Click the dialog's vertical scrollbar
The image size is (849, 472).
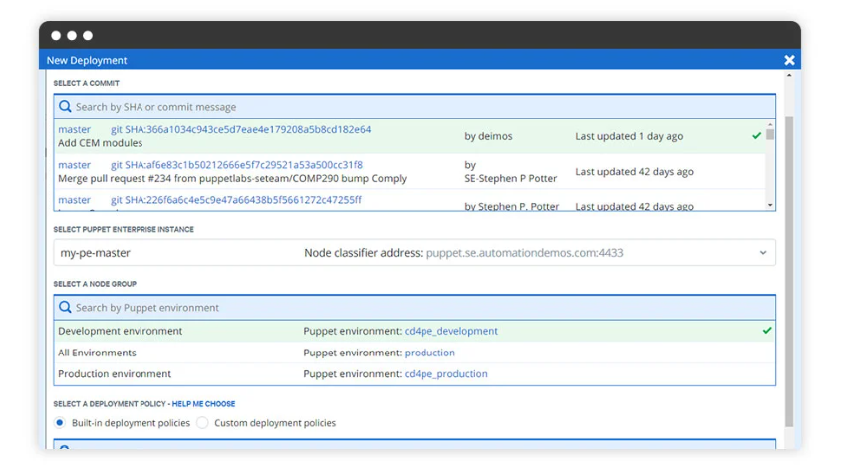coord(789,269)
